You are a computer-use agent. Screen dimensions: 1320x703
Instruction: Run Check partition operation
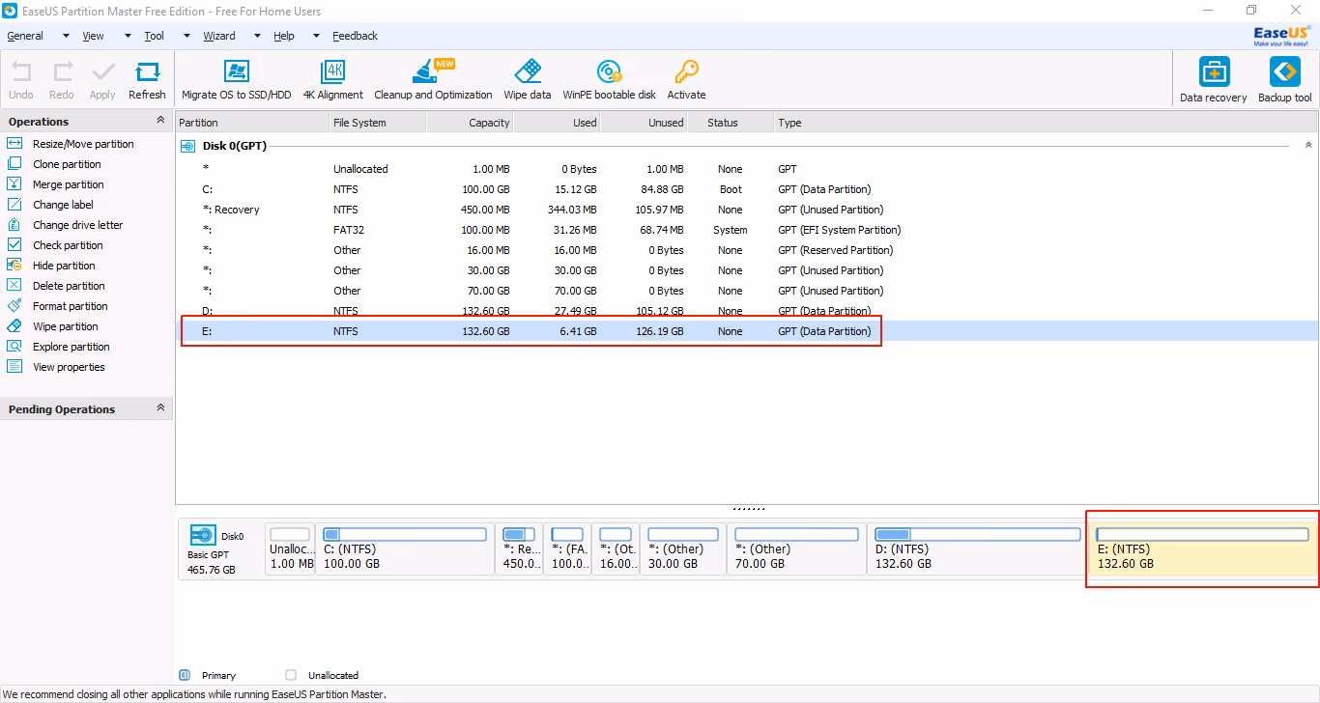tap(68, 245)
